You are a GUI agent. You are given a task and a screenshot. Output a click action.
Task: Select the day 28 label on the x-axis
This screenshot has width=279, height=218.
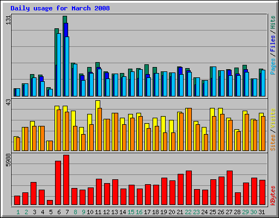point(237,212)
